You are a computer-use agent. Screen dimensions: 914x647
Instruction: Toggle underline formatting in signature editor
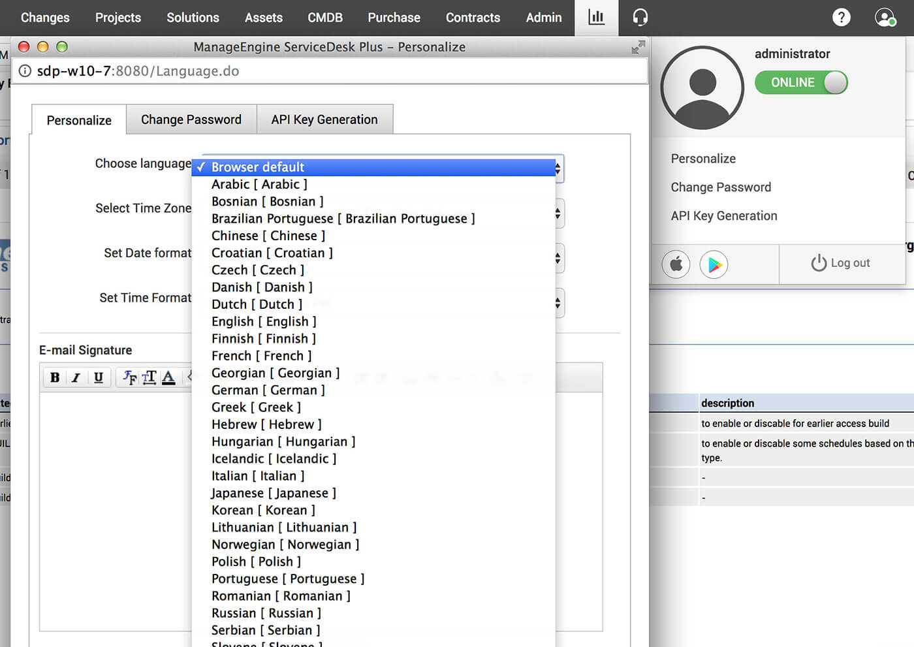(99, 377)
